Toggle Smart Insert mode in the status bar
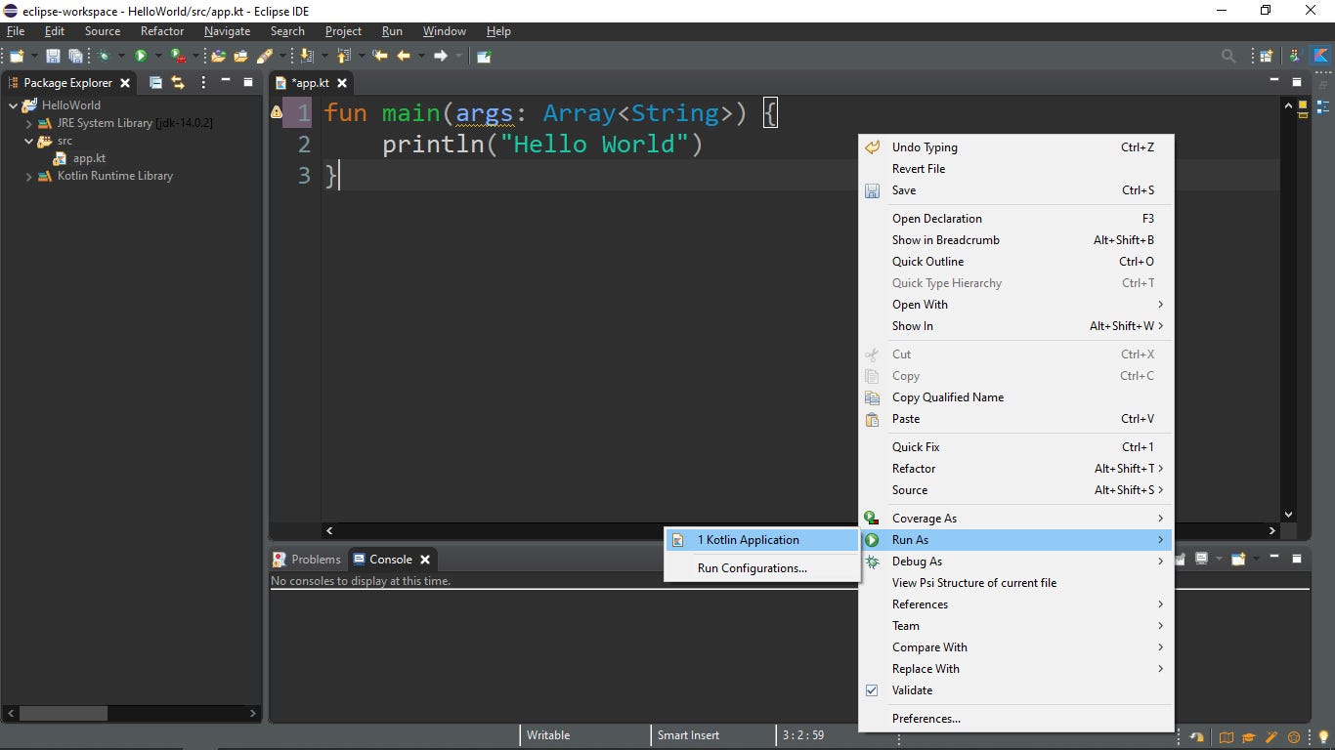This screenshot has height=750, width=1335. click(x=687, y=735)
